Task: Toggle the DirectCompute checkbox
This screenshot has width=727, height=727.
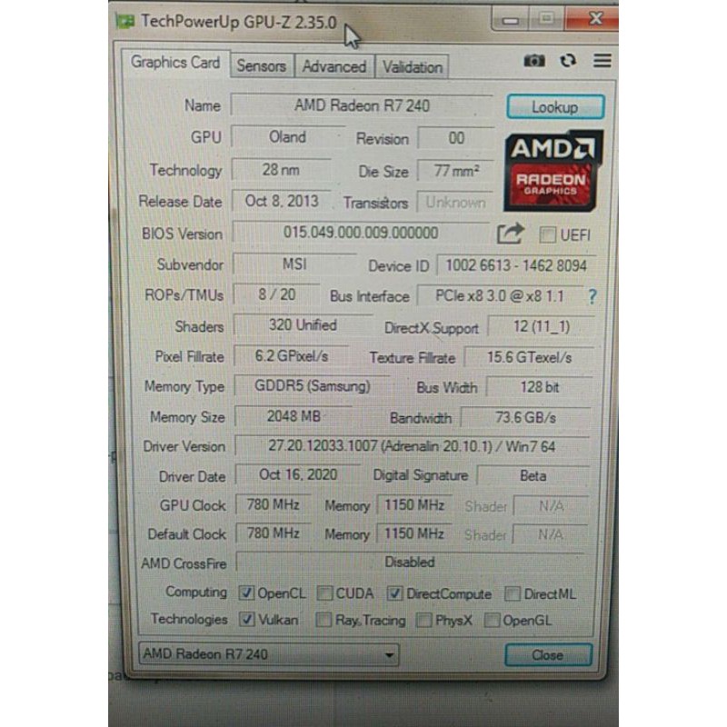Action: click(x=394, y=593)
